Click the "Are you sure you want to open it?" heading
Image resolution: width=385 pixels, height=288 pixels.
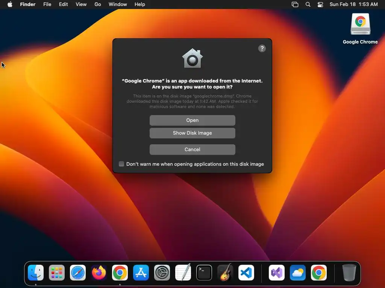tap(192, 87)
